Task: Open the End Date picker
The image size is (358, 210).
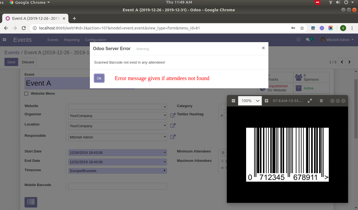Action: coord(118,162)
